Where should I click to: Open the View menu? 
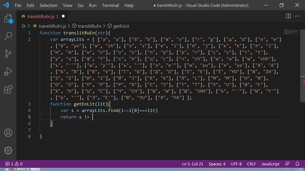68,5
